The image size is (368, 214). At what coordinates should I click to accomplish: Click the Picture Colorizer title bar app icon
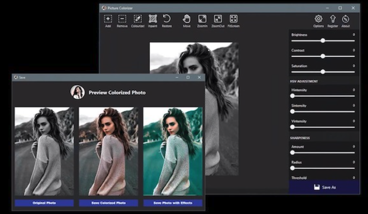104,8
